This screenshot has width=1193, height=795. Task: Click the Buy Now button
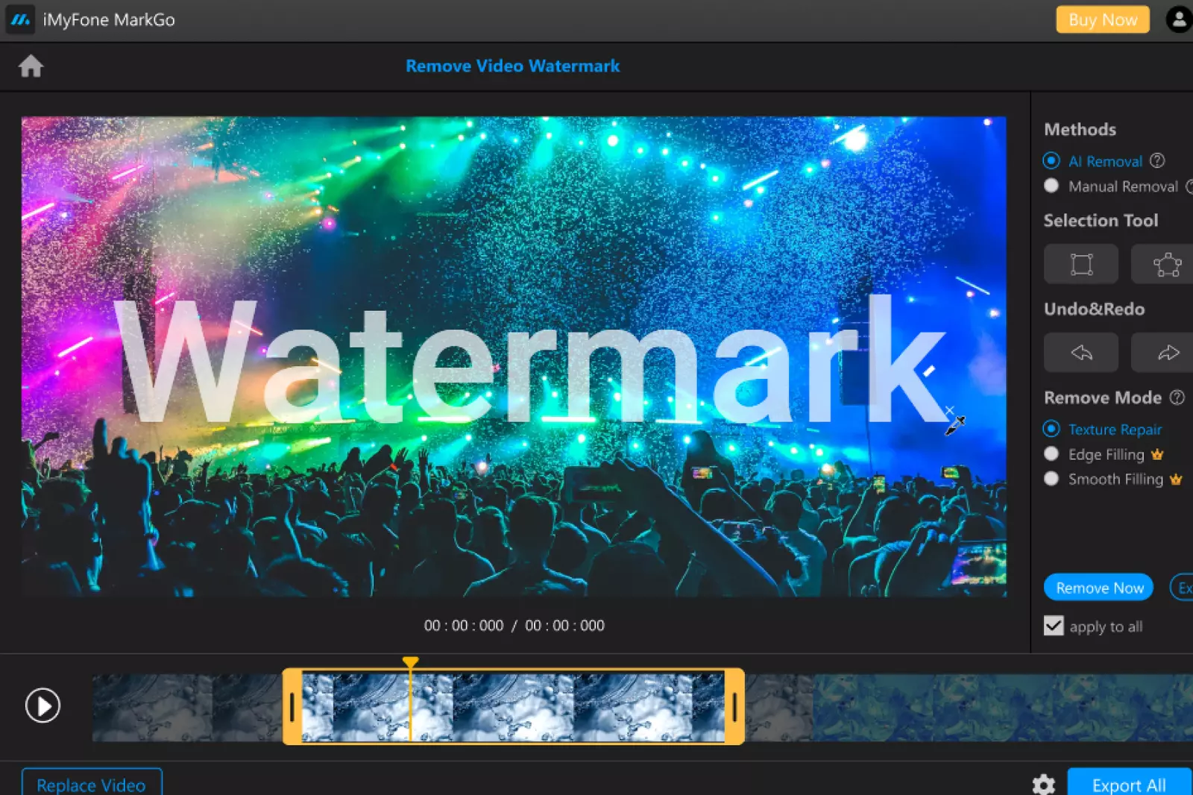pos(1102,20)
